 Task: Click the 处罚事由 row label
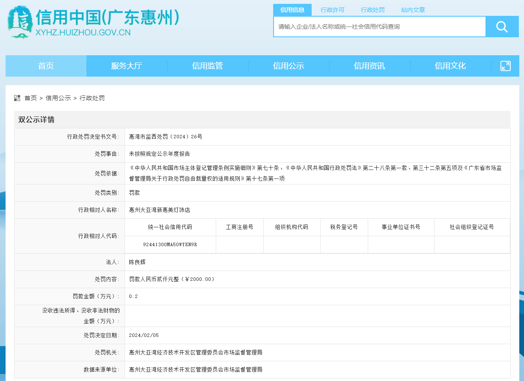coord(107,154)
